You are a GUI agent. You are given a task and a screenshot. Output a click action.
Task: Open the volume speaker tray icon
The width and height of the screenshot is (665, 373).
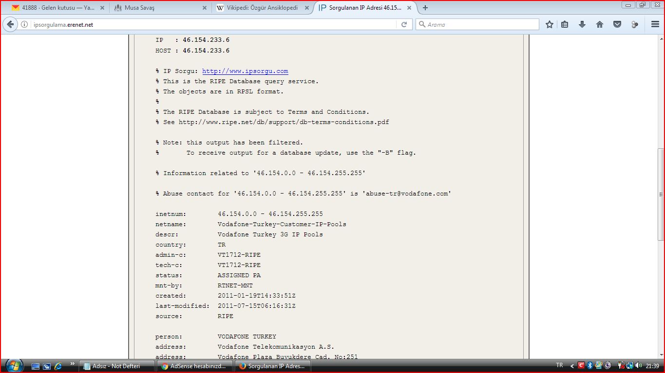(x=639, y=365)
